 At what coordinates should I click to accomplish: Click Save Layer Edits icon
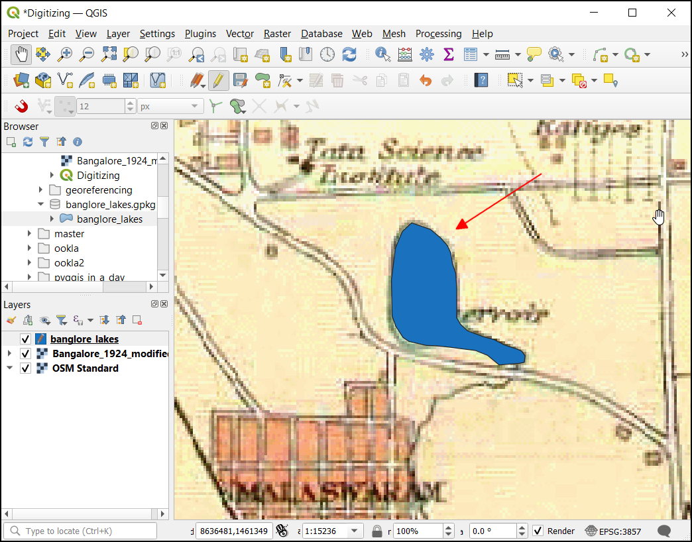241,81
